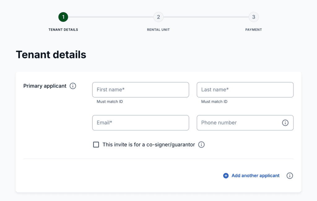Click the progress line between steps 1 and 2
Screen dimensions: 317x201
click(111, 17)
